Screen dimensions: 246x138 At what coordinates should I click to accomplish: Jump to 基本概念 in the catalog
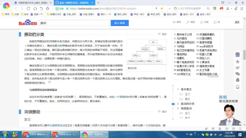[186, 89]
